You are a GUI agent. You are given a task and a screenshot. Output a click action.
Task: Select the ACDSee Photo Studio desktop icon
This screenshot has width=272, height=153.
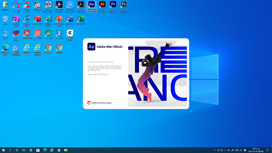point(48,7)
